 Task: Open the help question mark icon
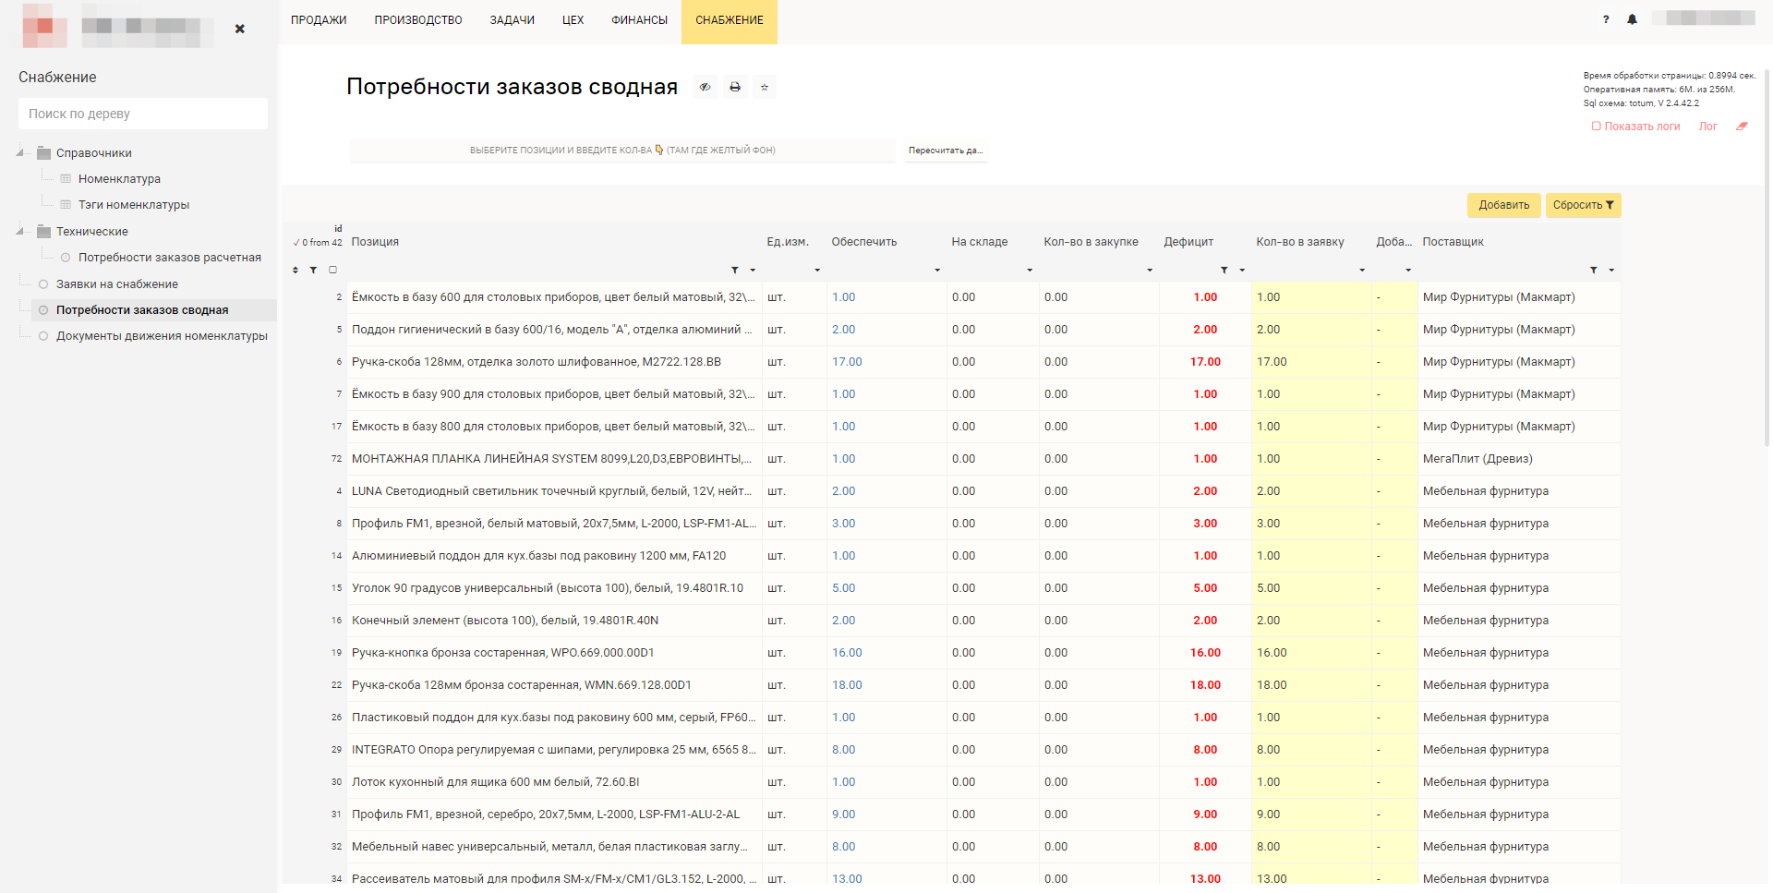[1606, 19]
